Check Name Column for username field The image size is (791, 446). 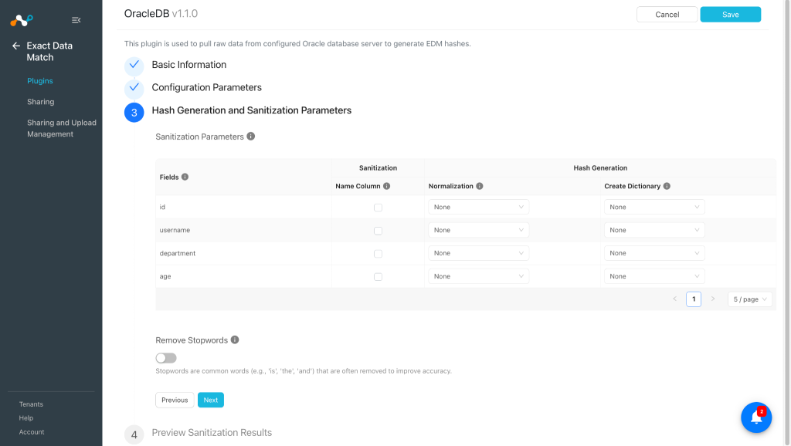click(x=378, y=231)
